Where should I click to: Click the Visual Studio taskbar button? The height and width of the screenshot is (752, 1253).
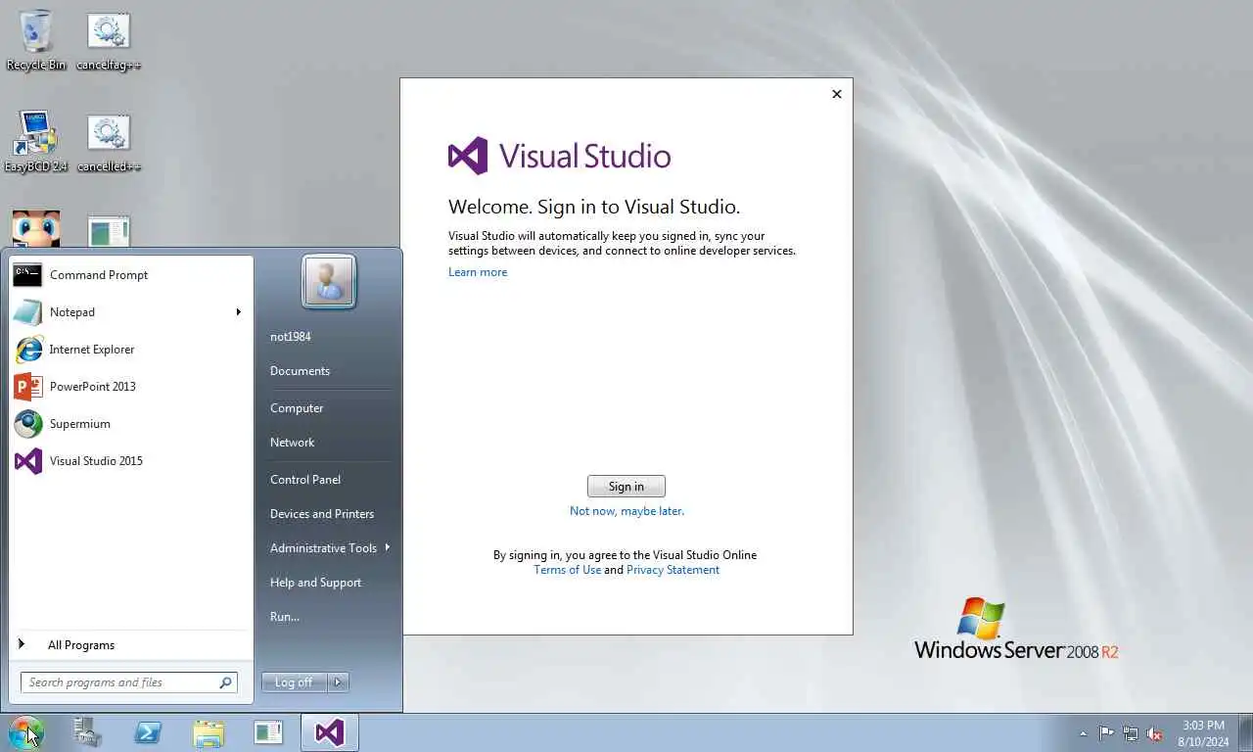point(330,732)
